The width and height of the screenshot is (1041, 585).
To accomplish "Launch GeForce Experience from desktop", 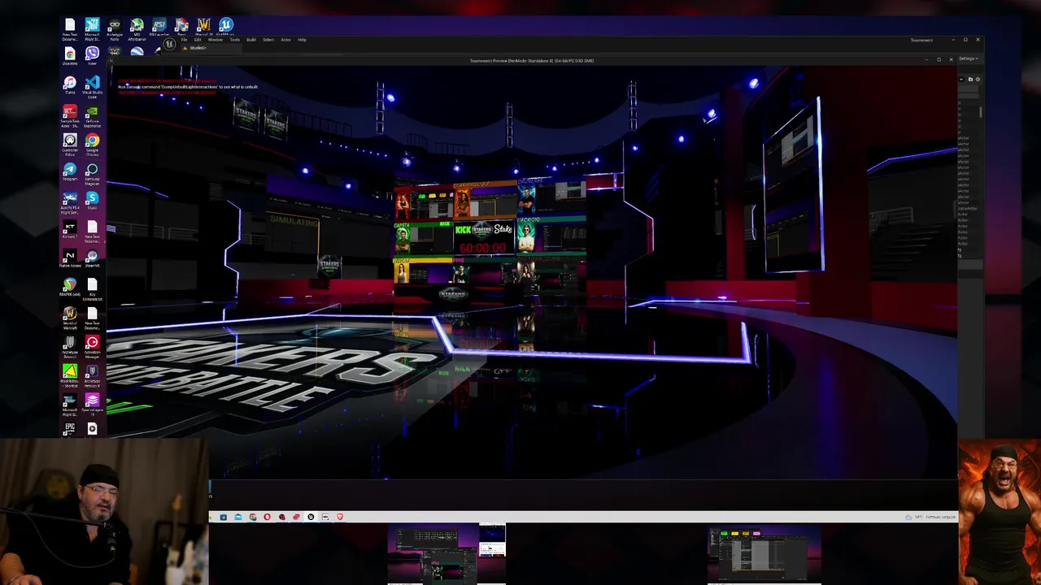I will pos(92,116).
